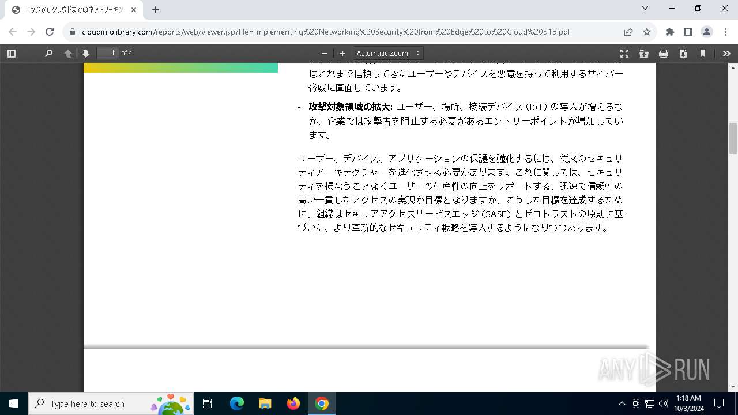Reload the current page
Viewport: 738px width, 415px height.
[50, 32]
